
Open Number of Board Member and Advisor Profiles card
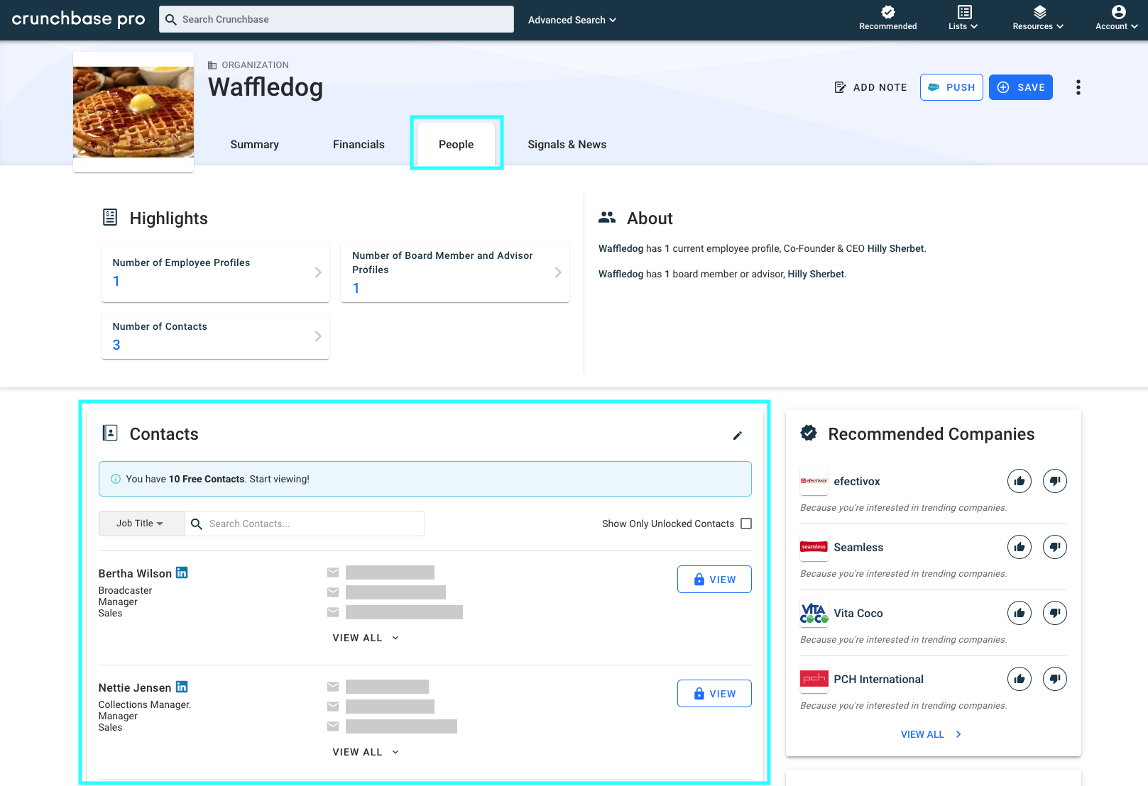click(455, 272)
